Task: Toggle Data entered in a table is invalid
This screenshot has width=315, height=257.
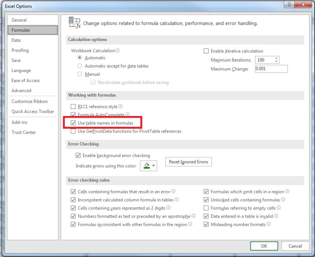Action: pyautogui.click(x=206, y=216)
